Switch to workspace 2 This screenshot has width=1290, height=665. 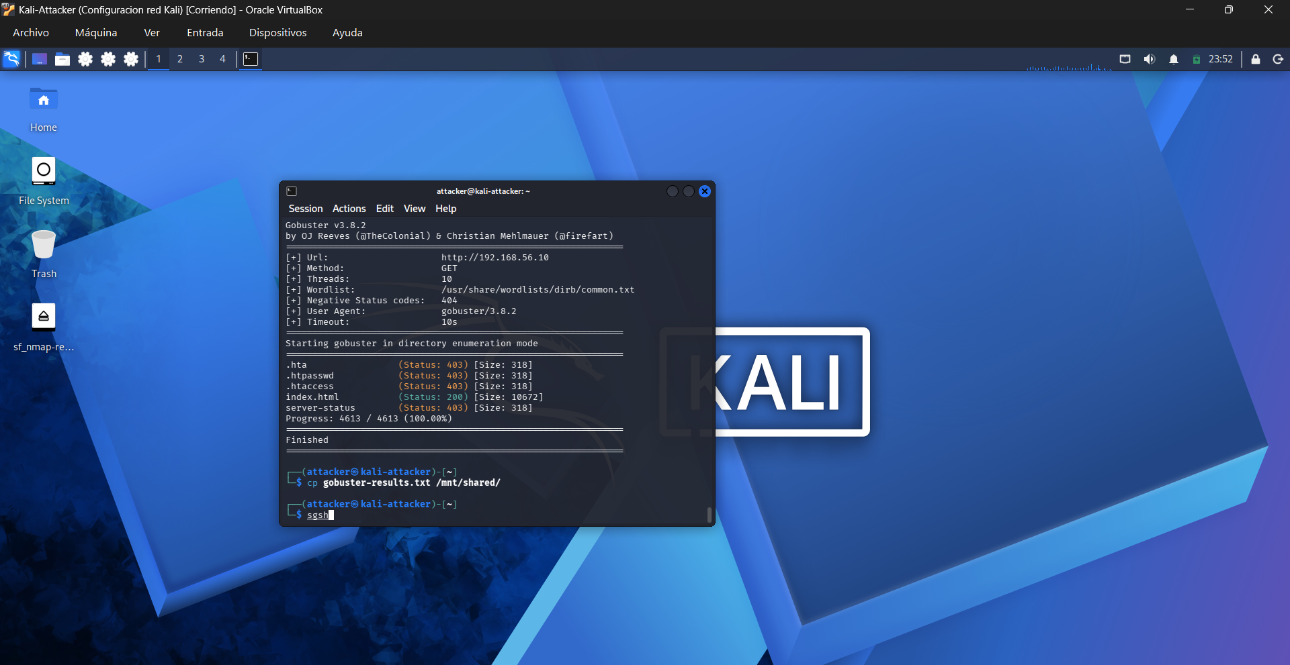[x=180, y=59]
